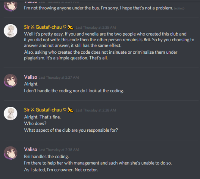Click the message 'Brii handles the coding.'

coord(46,156)
